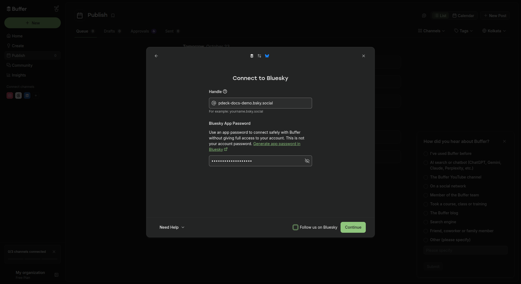The image size is (521, 284).
Task: Click the New Post button
Action: pos(495,16)
